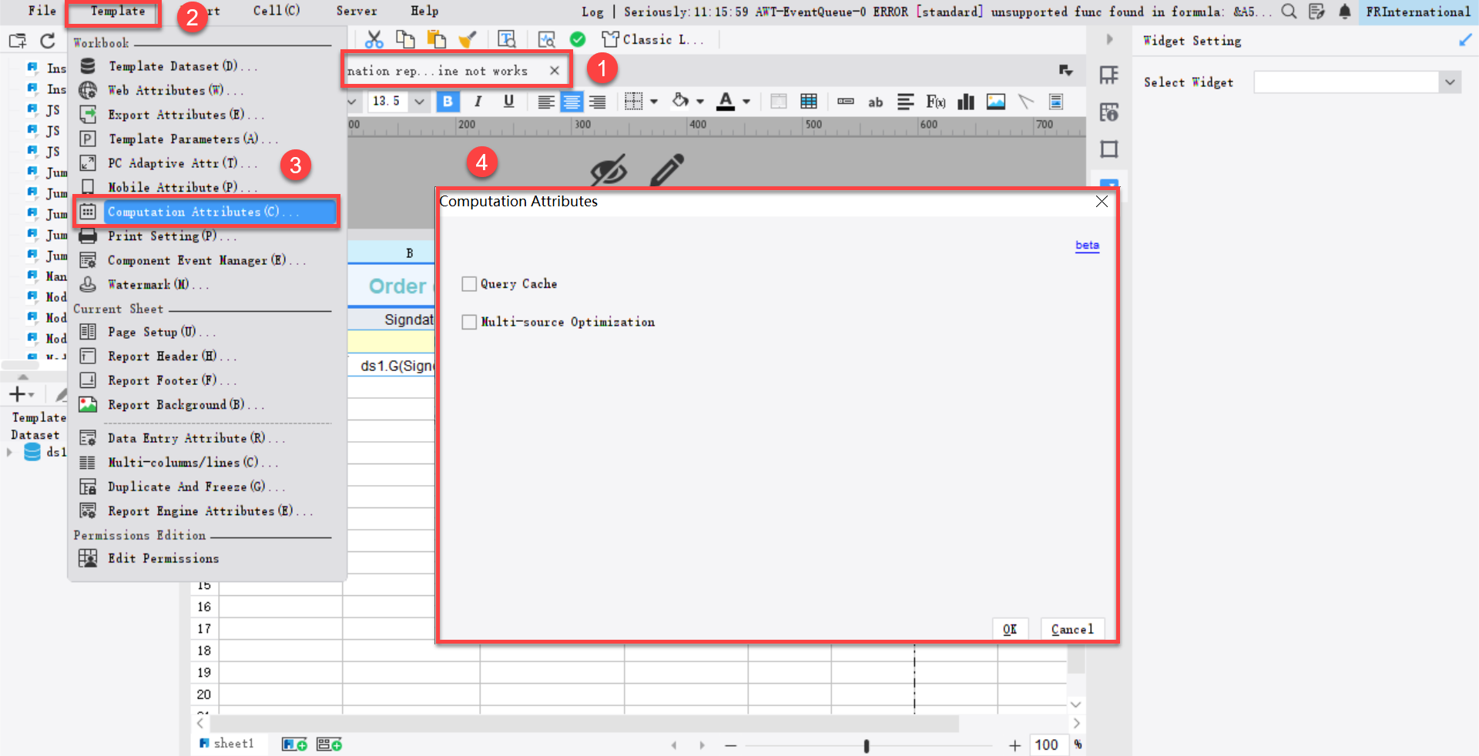Enable the Query Cache checkbox

coord(469,284)
